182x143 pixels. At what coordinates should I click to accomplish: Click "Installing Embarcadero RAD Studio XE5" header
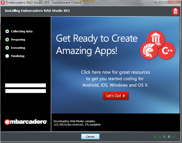pyautogui.click(x=37, y=11)
